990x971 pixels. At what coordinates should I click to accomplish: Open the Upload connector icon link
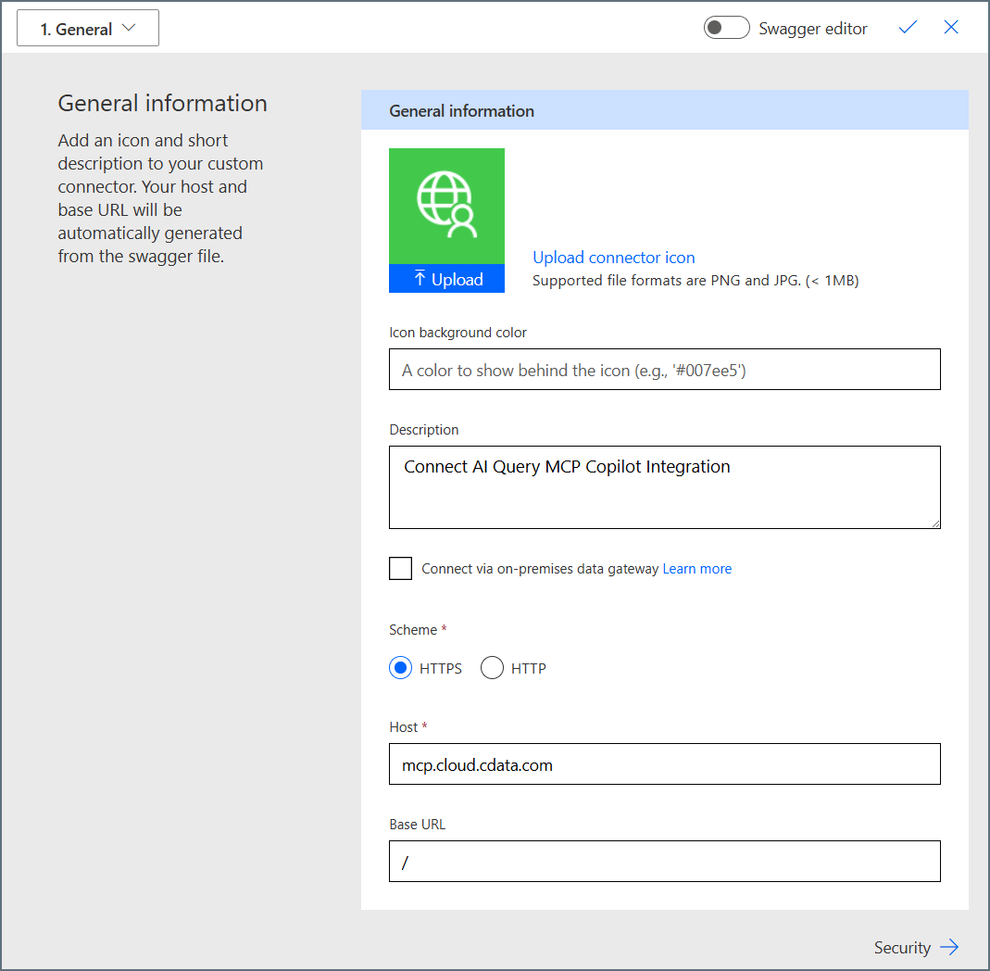tap(614, 258)
